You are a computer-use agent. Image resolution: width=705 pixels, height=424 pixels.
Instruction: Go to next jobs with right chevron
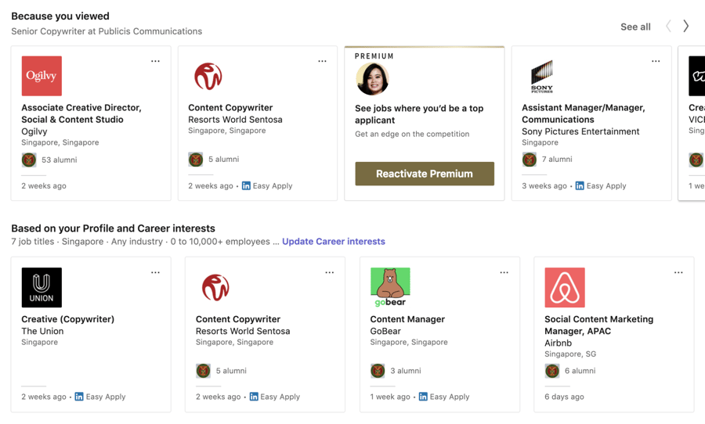[685, 26]
